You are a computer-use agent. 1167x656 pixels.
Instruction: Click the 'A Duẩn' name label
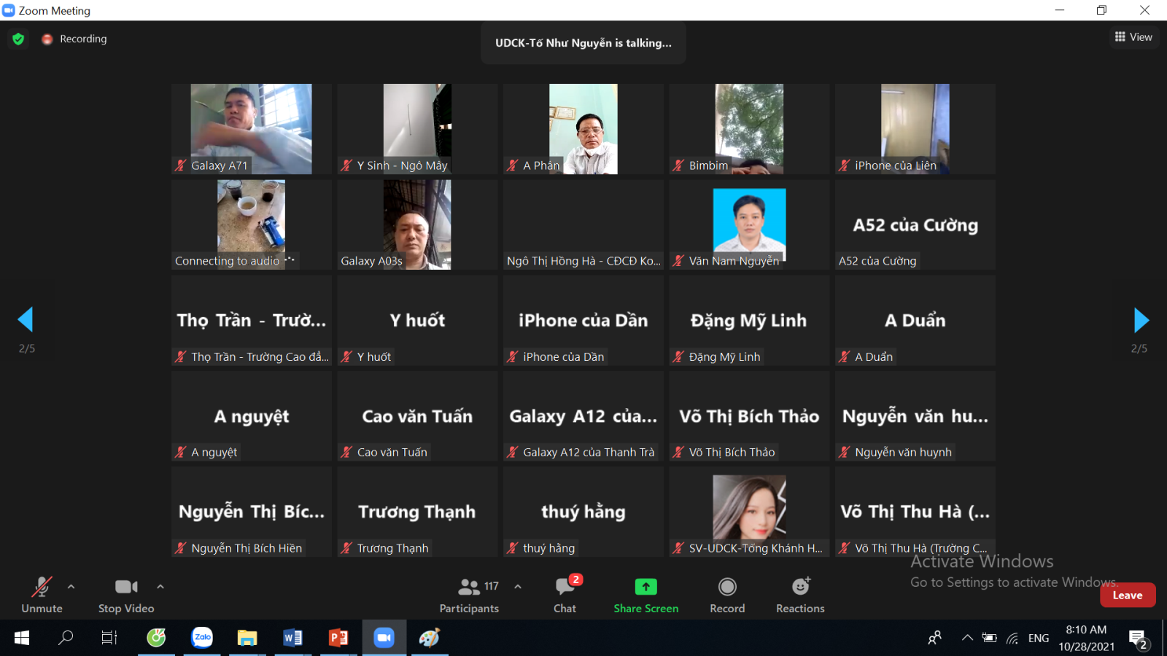(866, 356)
